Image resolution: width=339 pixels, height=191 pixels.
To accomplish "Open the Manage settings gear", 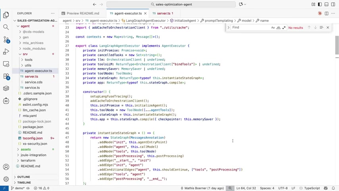I will [6, 179].
